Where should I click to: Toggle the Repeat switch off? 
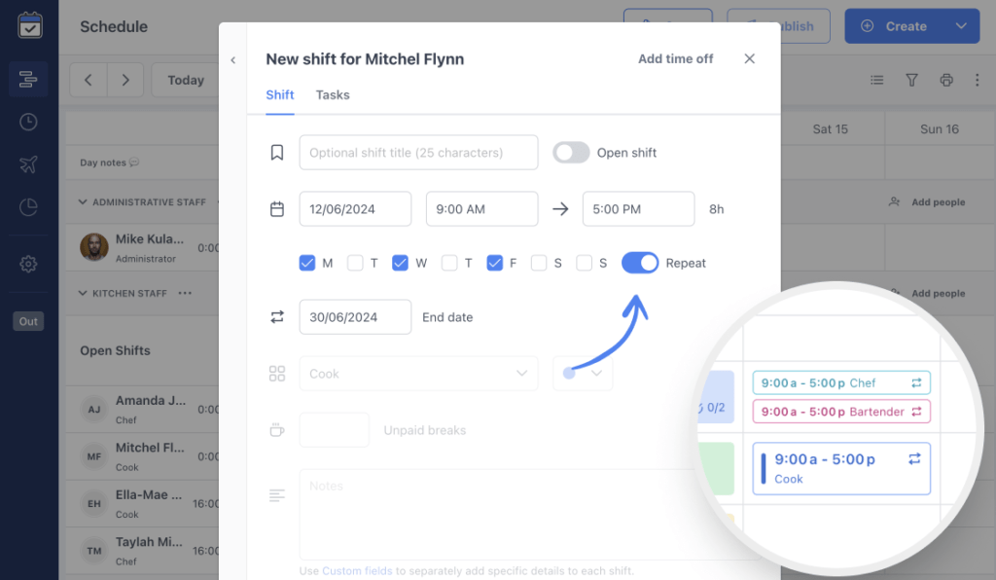[x=640, y=263]
